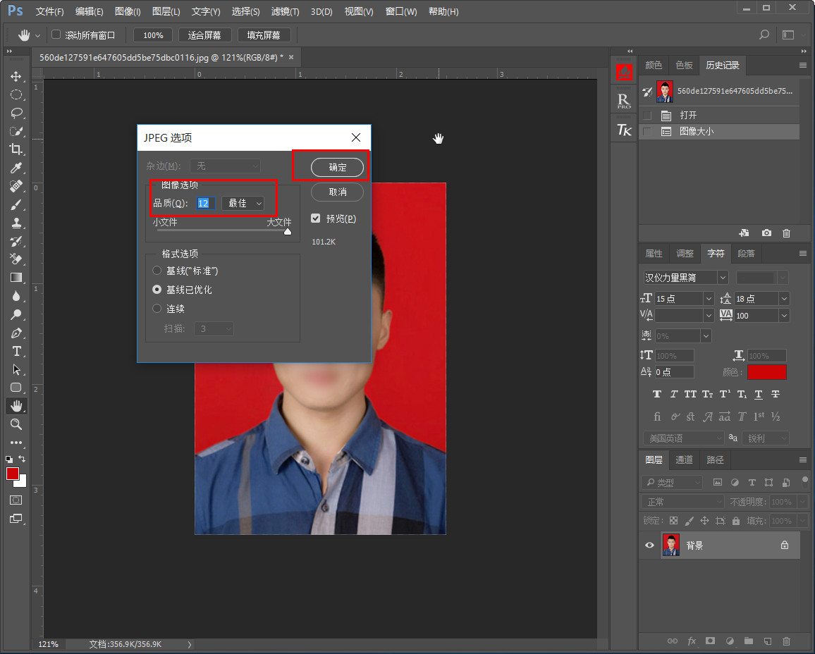This screenshot has width=815, height=654.
Task: Select the Move tool
Action: coord(16,76)
